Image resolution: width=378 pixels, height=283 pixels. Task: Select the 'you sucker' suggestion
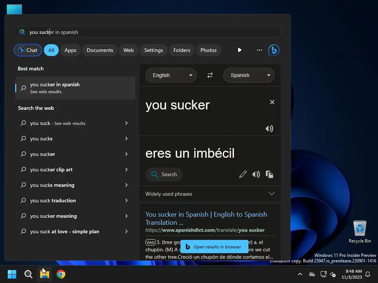click(x=75, y=154)
